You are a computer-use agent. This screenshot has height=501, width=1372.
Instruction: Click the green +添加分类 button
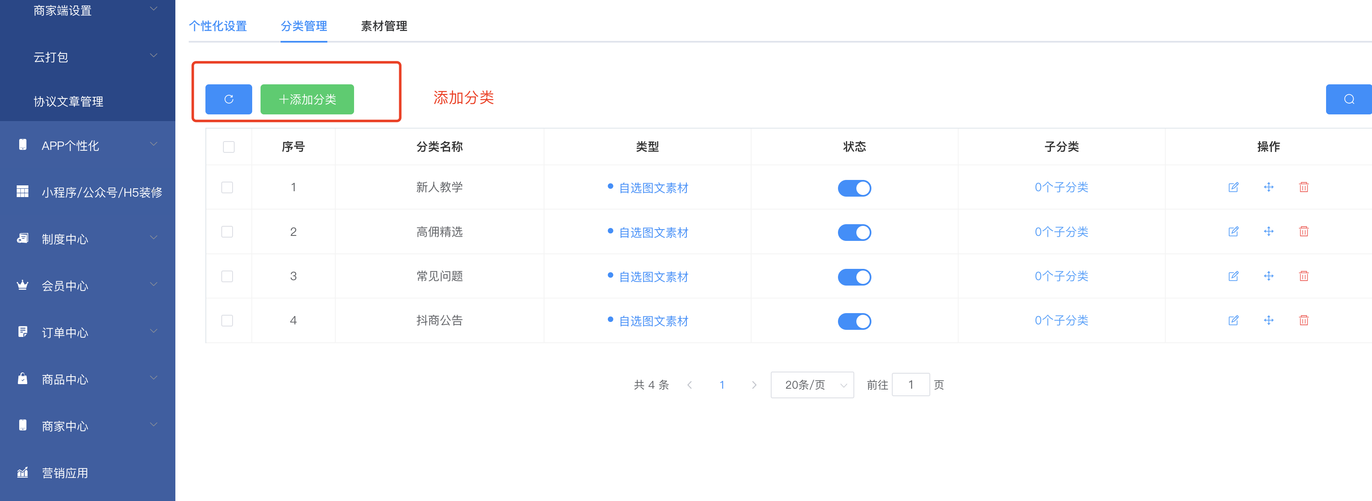pyautogui.click(x=307, y=99)
